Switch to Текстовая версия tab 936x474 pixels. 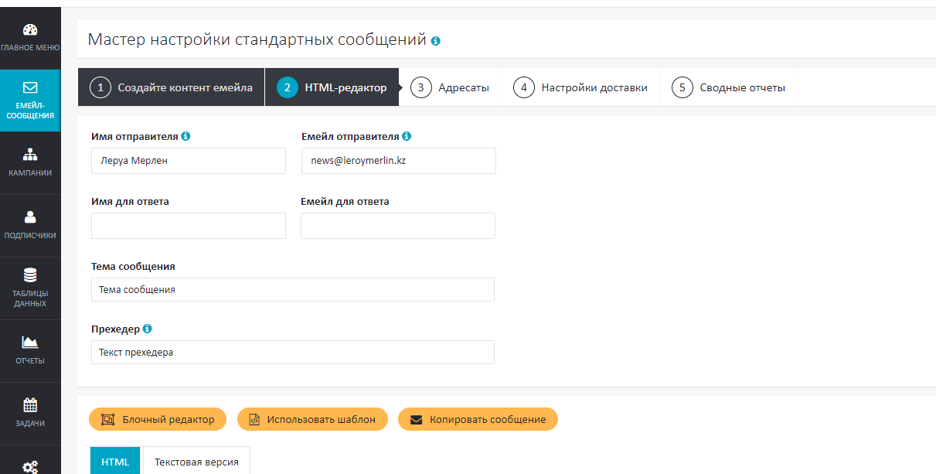196,462
